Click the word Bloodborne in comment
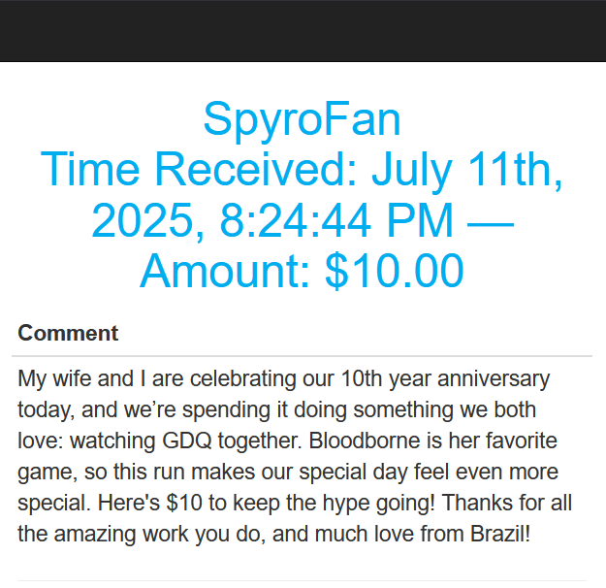 coord(364,441)
